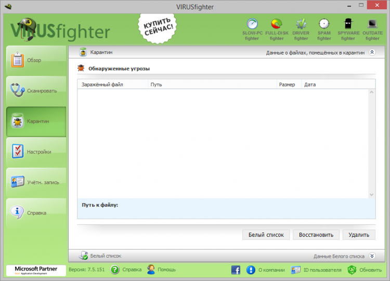Click the Путь к файлу: label
The width and height of the screenshot is (390, 281).
pos(100,205)
